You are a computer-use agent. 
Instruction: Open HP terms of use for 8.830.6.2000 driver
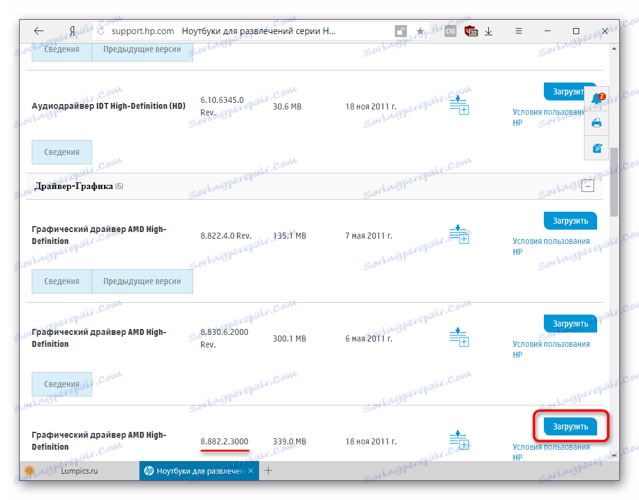click(x=551, y=349)
